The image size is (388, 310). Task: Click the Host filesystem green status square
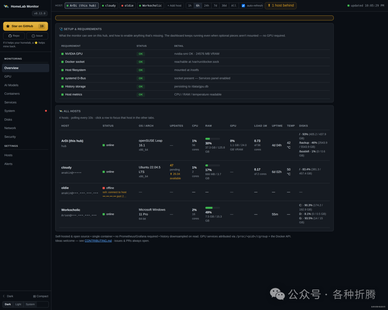[x=63, y=70]
